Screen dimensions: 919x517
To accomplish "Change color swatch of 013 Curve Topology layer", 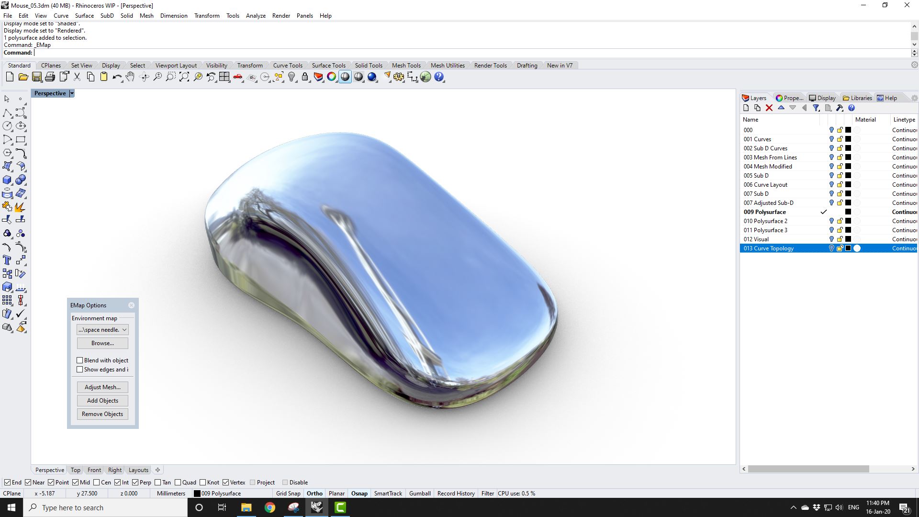I will (x=848, y=248).
